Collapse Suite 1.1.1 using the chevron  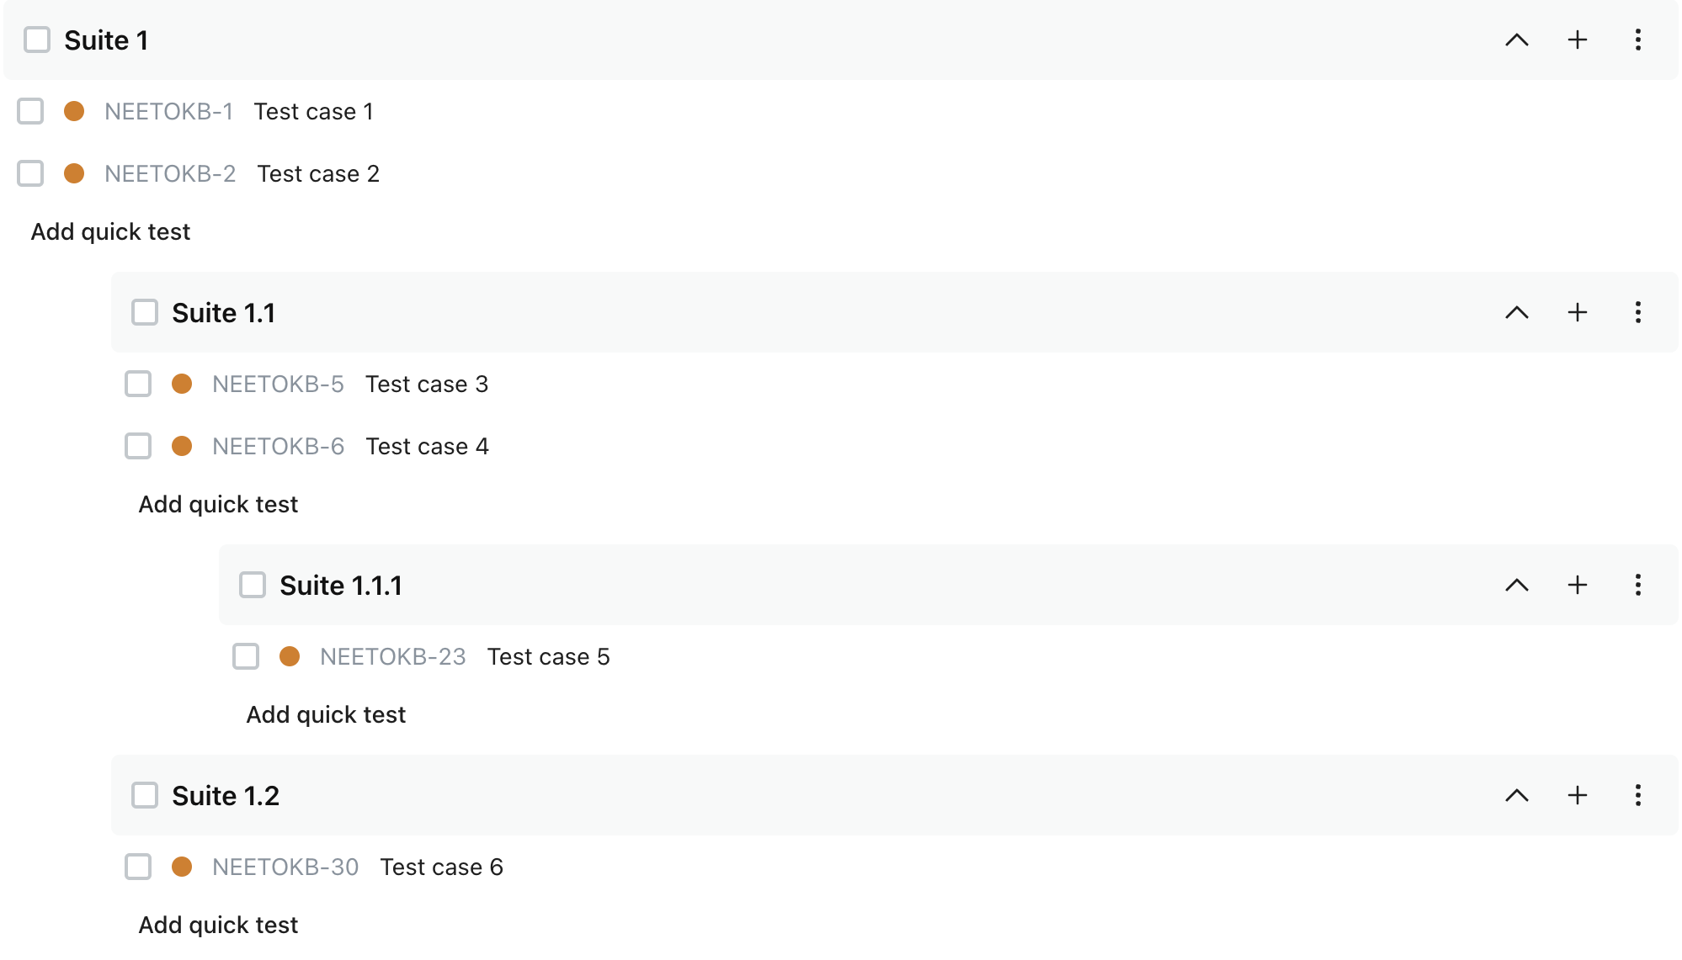[1518, 585]
